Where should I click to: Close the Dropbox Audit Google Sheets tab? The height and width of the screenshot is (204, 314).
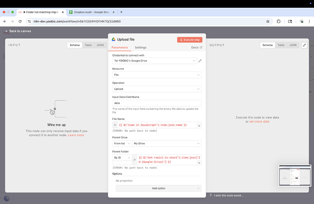(114, 12)
